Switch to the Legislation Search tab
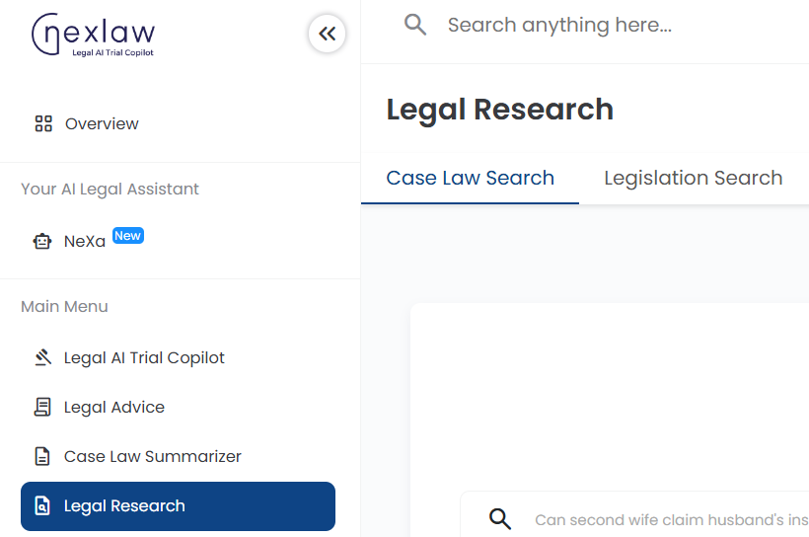Image resolution: width=809 pixels, height=537 pixels. coord(693,179)
